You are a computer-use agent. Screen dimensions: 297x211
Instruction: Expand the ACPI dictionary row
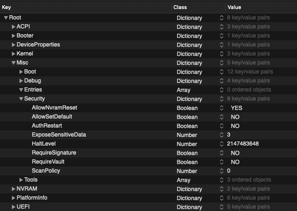[13, 27]
